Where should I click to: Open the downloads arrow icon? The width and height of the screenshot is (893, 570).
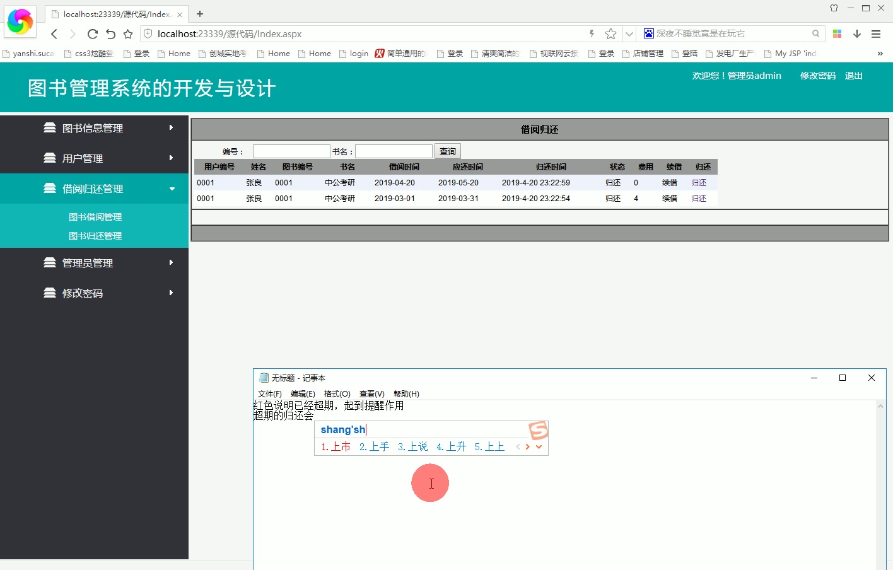(857, 34)
